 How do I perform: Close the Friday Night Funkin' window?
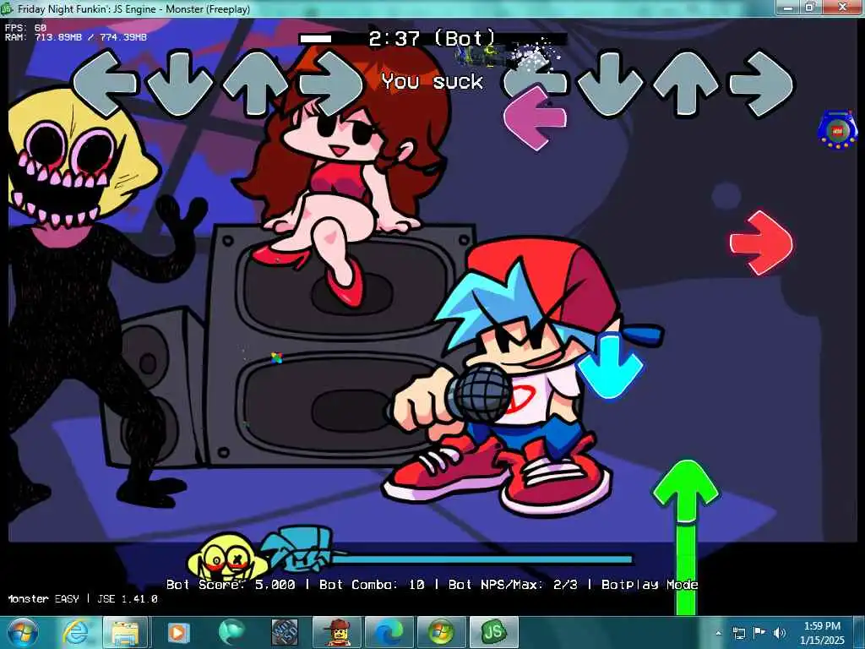click(842, 7)
